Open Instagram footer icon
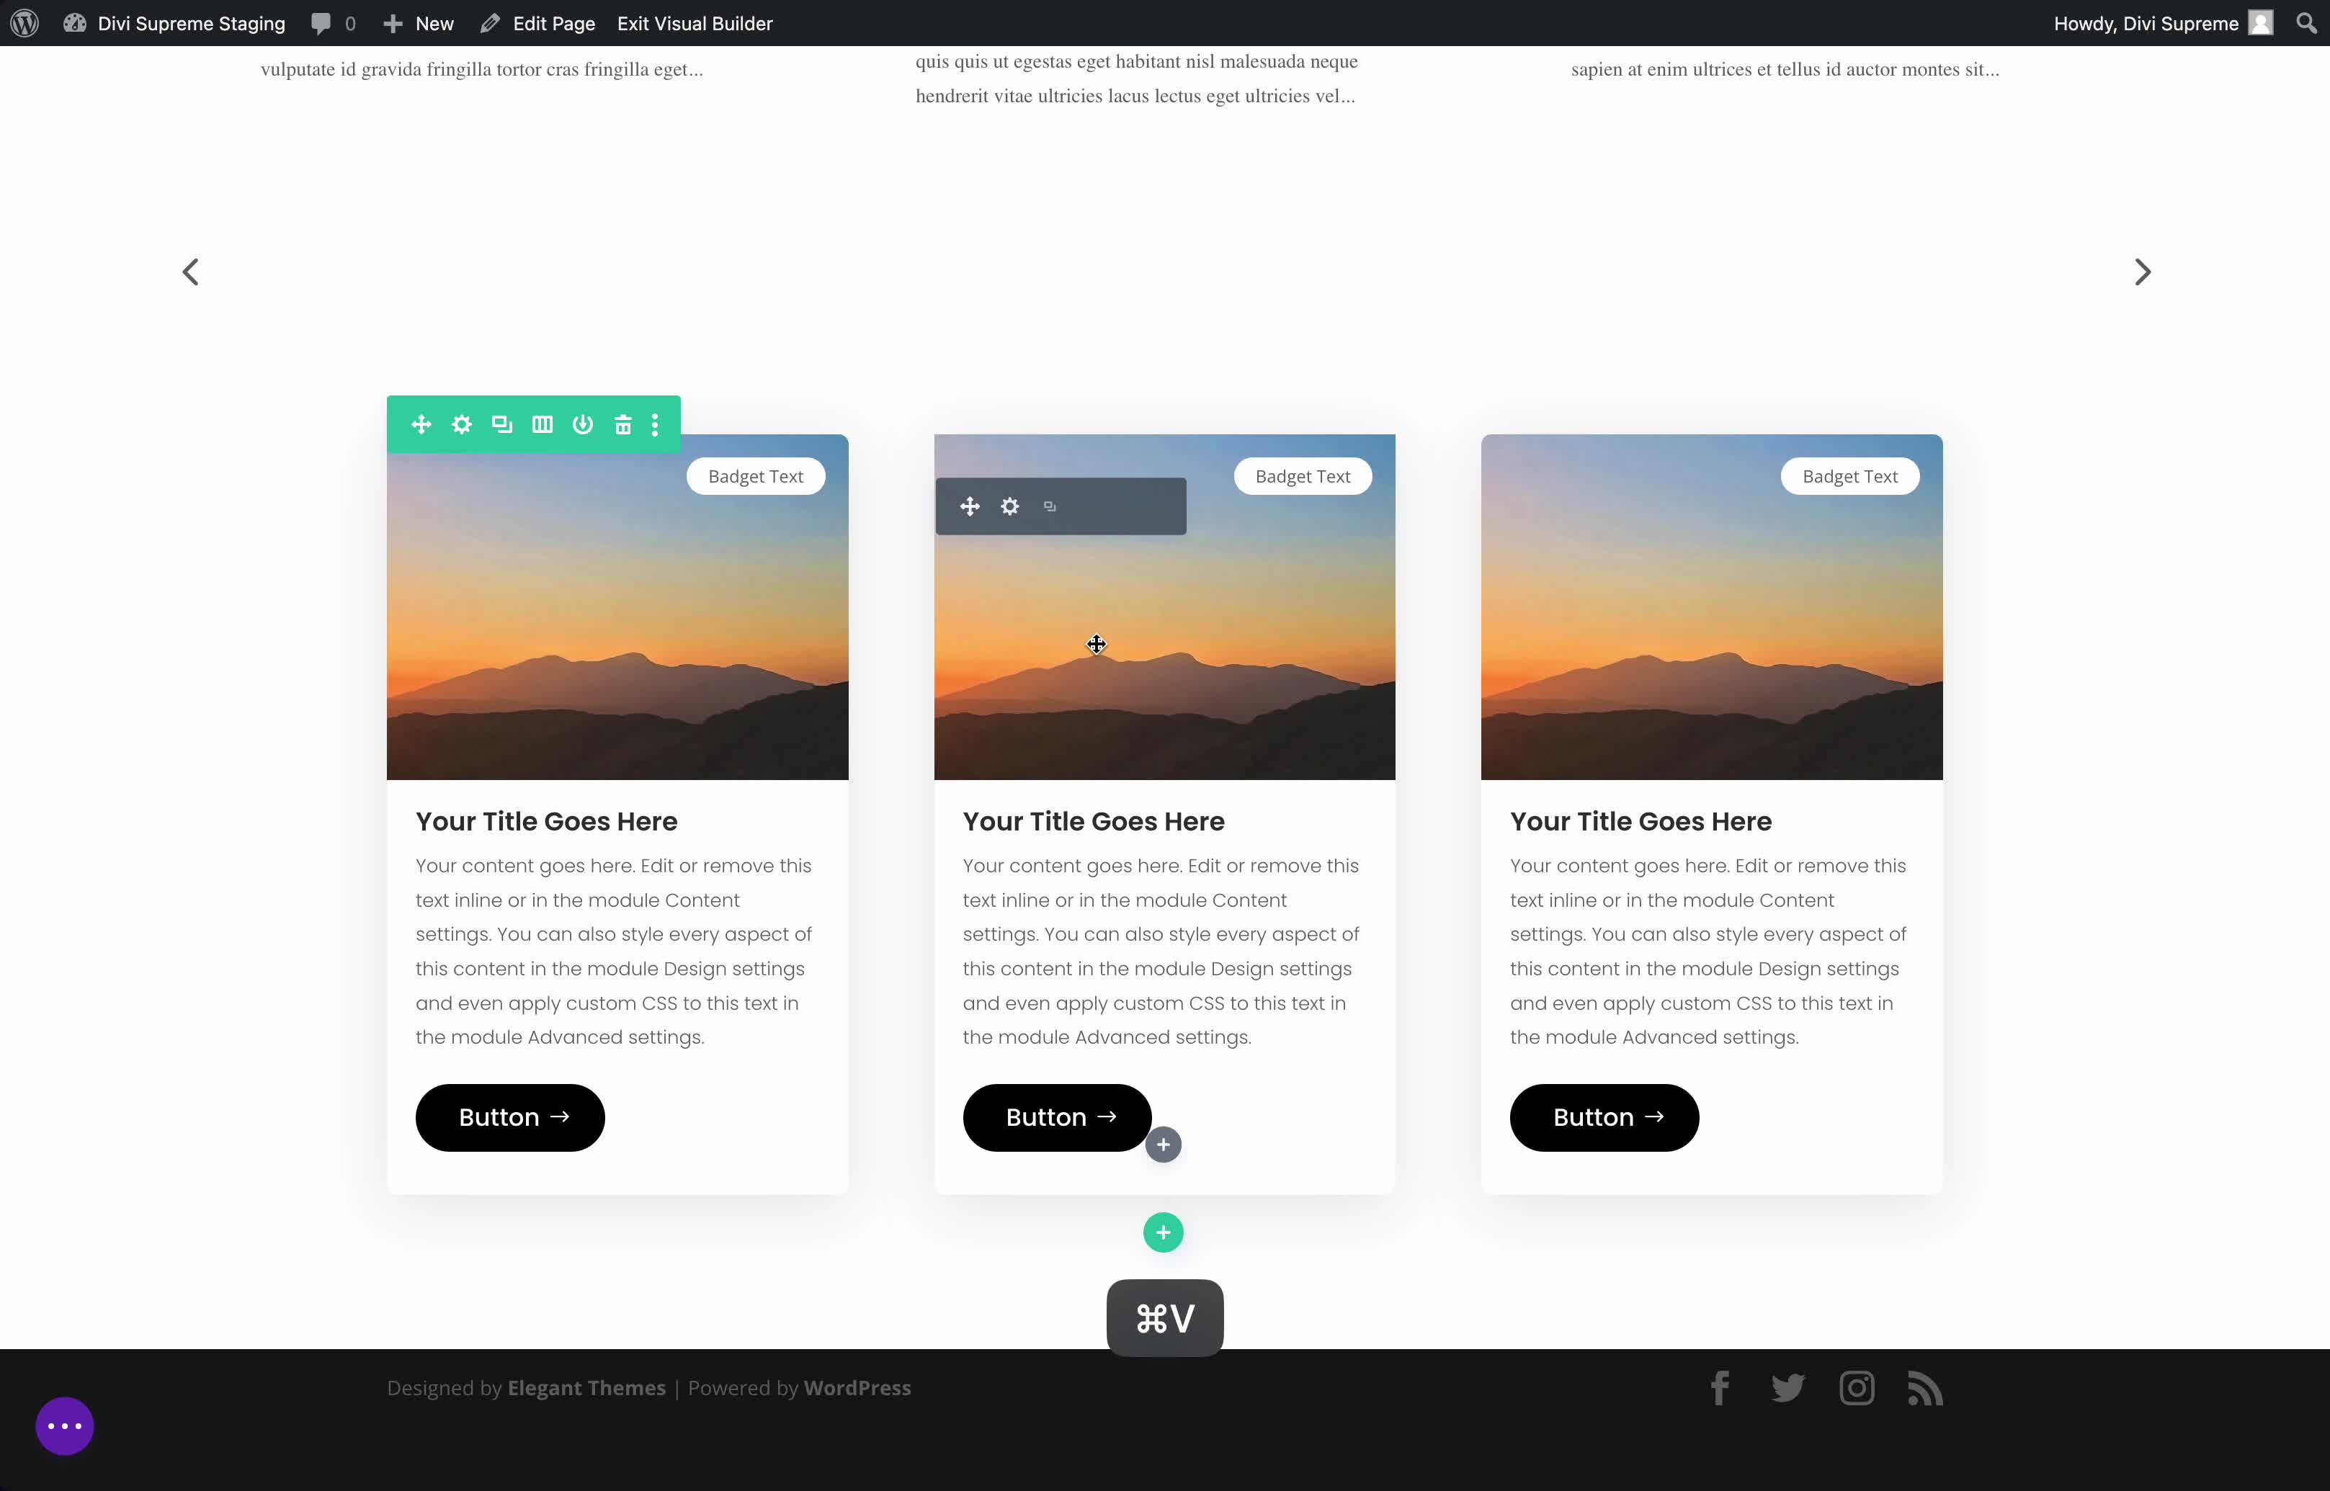Screen dimensions: 2330x1491 1857,1389
